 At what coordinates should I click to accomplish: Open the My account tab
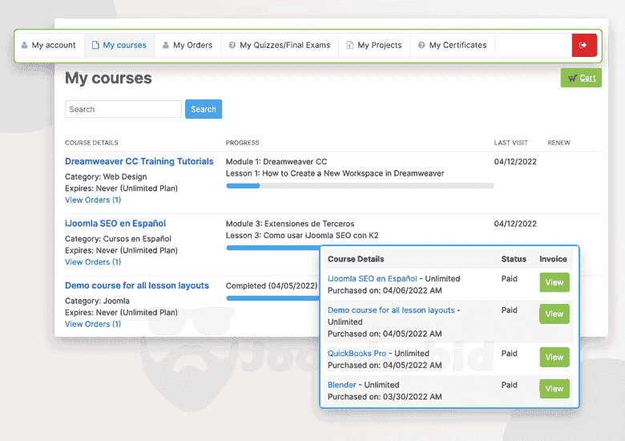[49, 46]
